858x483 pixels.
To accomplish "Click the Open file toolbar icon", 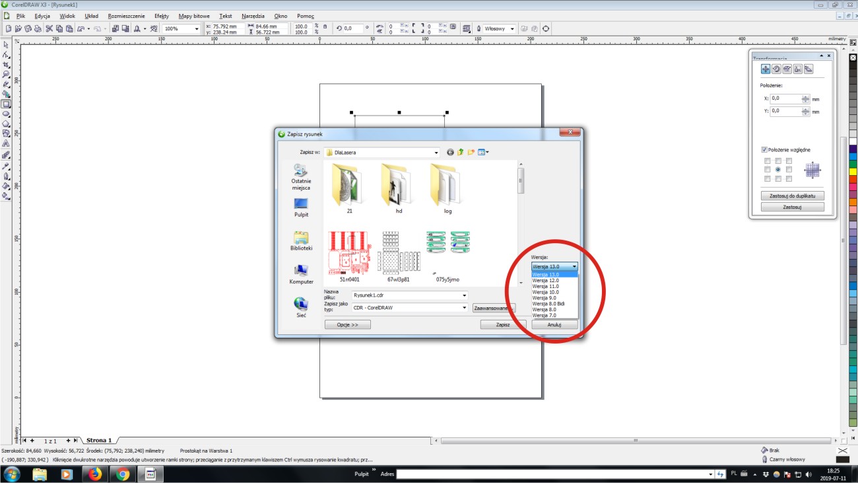I will (18, 28).
